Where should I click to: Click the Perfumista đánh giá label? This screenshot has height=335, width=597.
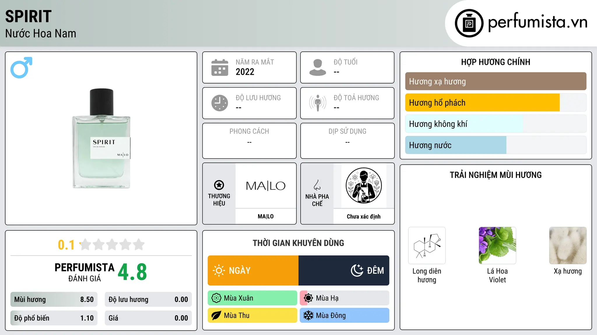click(85, 272)
